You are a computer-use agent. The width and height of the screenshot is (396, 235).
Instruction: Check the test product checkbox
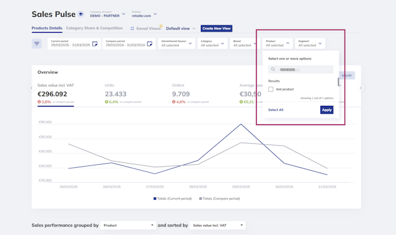click(271, 89)
